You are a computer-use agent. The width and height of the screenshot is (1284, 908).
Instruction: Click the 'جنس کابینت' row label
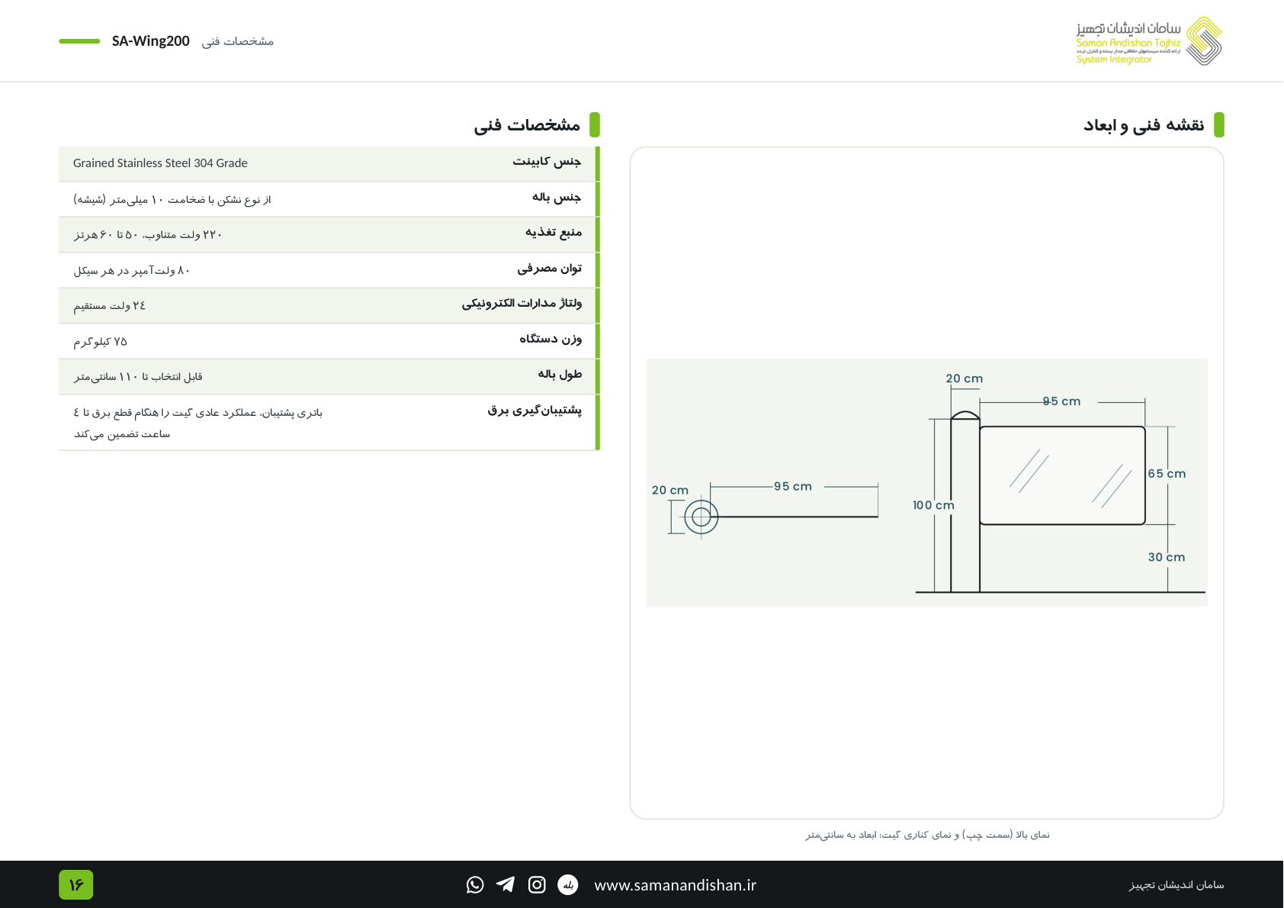click(547, 162)
